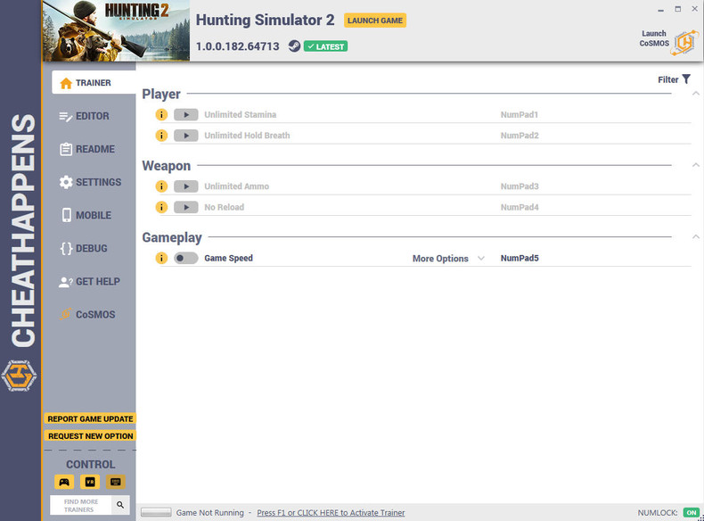The height and width of the screenshot is (521, 704).
Task: Launch CoSMOS via top-right hexagon logo
Action: (684, 43)
